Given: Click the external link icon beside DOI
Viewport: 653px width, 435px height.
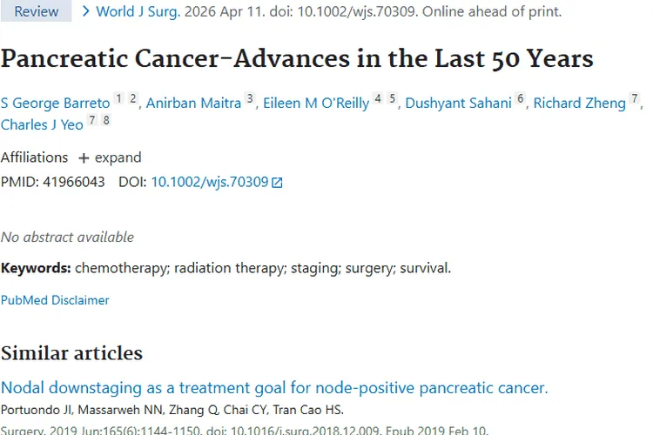Looking at the screenshot, I should tap(277, 183).
